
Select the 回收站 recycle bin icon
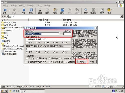pos(3,41)
